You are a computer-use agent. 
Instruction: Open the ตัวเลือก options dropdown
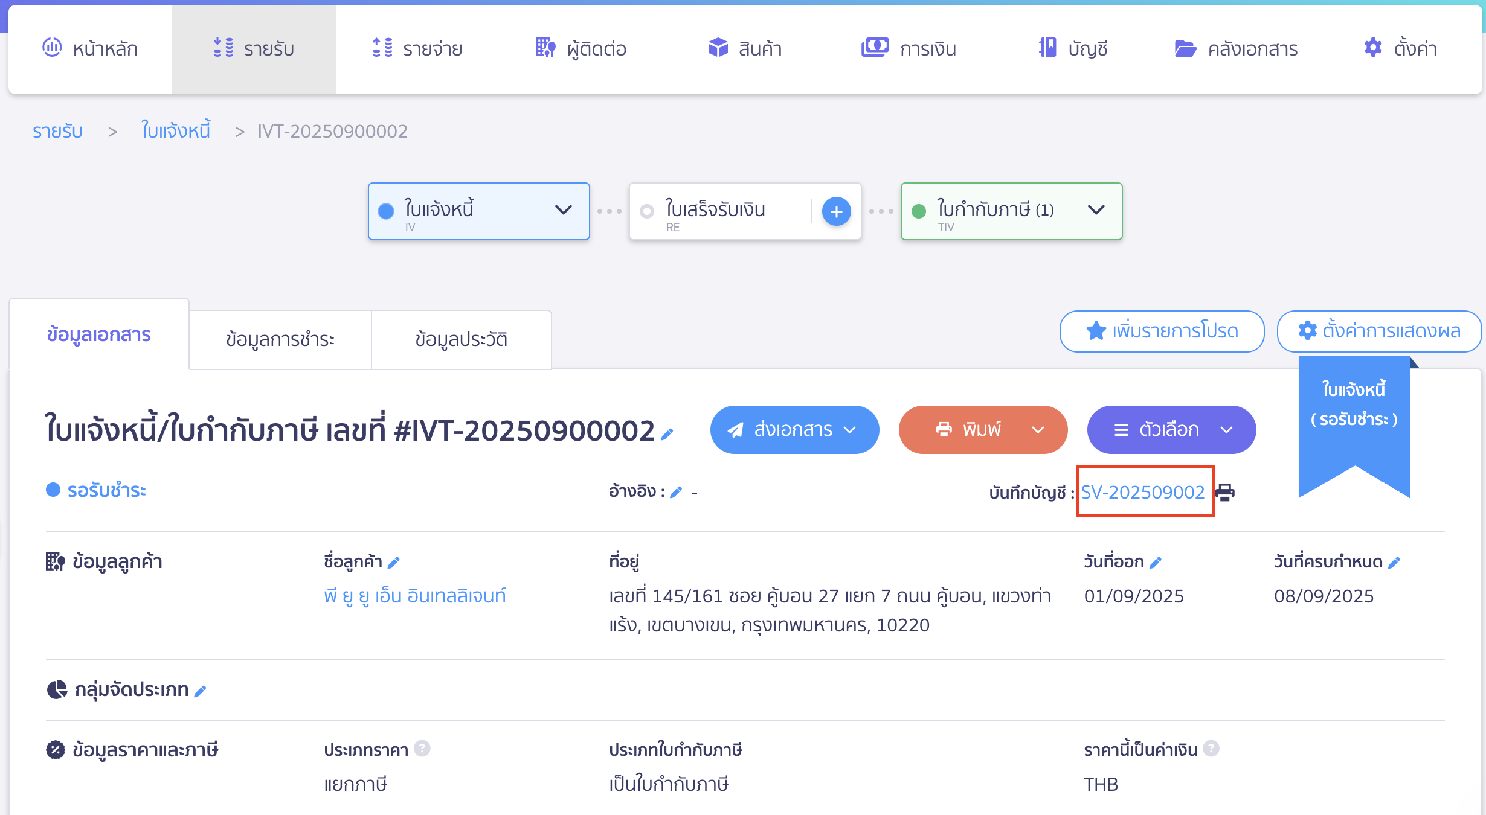(1172, 430)
